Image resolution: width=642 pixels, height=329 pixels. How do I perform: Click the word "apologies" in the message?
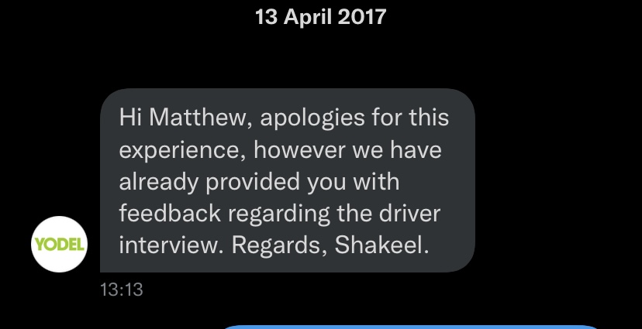tap(312, 119)
